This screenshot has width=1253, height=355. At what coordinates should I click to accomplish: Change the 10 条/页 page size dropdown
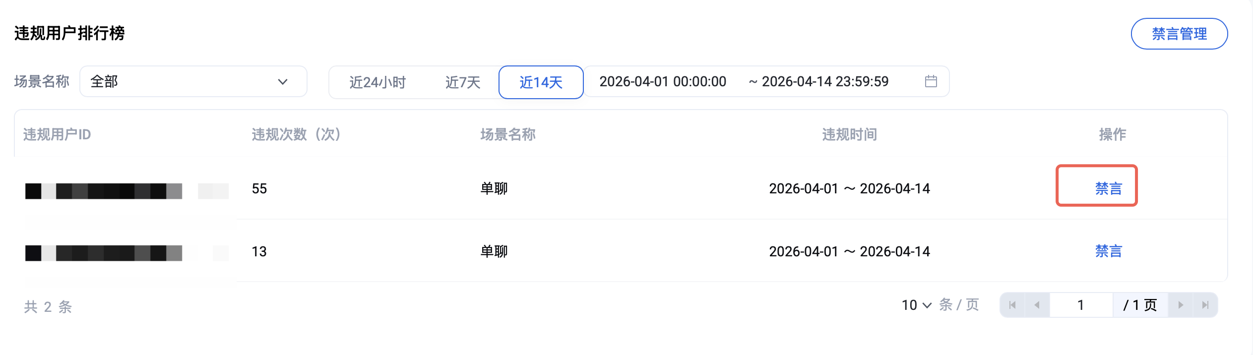point(917,305)
